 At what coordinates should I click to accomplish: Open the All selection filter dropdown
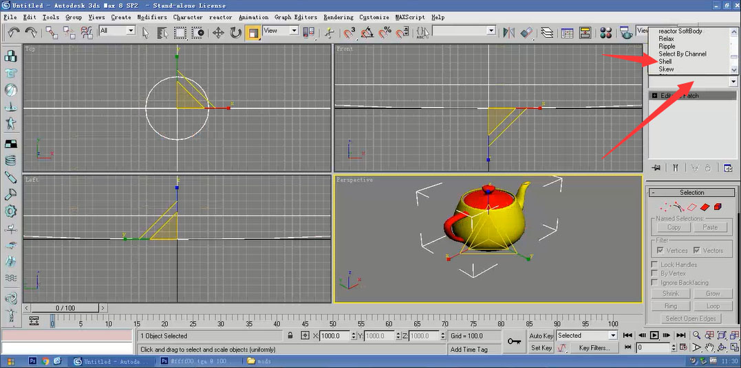click(117, 31)
